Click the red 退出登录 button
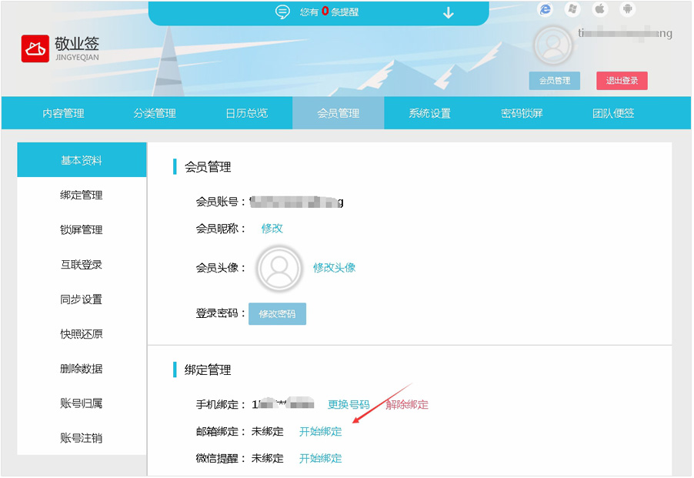Viewport: 694px width, 478px height. (622, 81)
